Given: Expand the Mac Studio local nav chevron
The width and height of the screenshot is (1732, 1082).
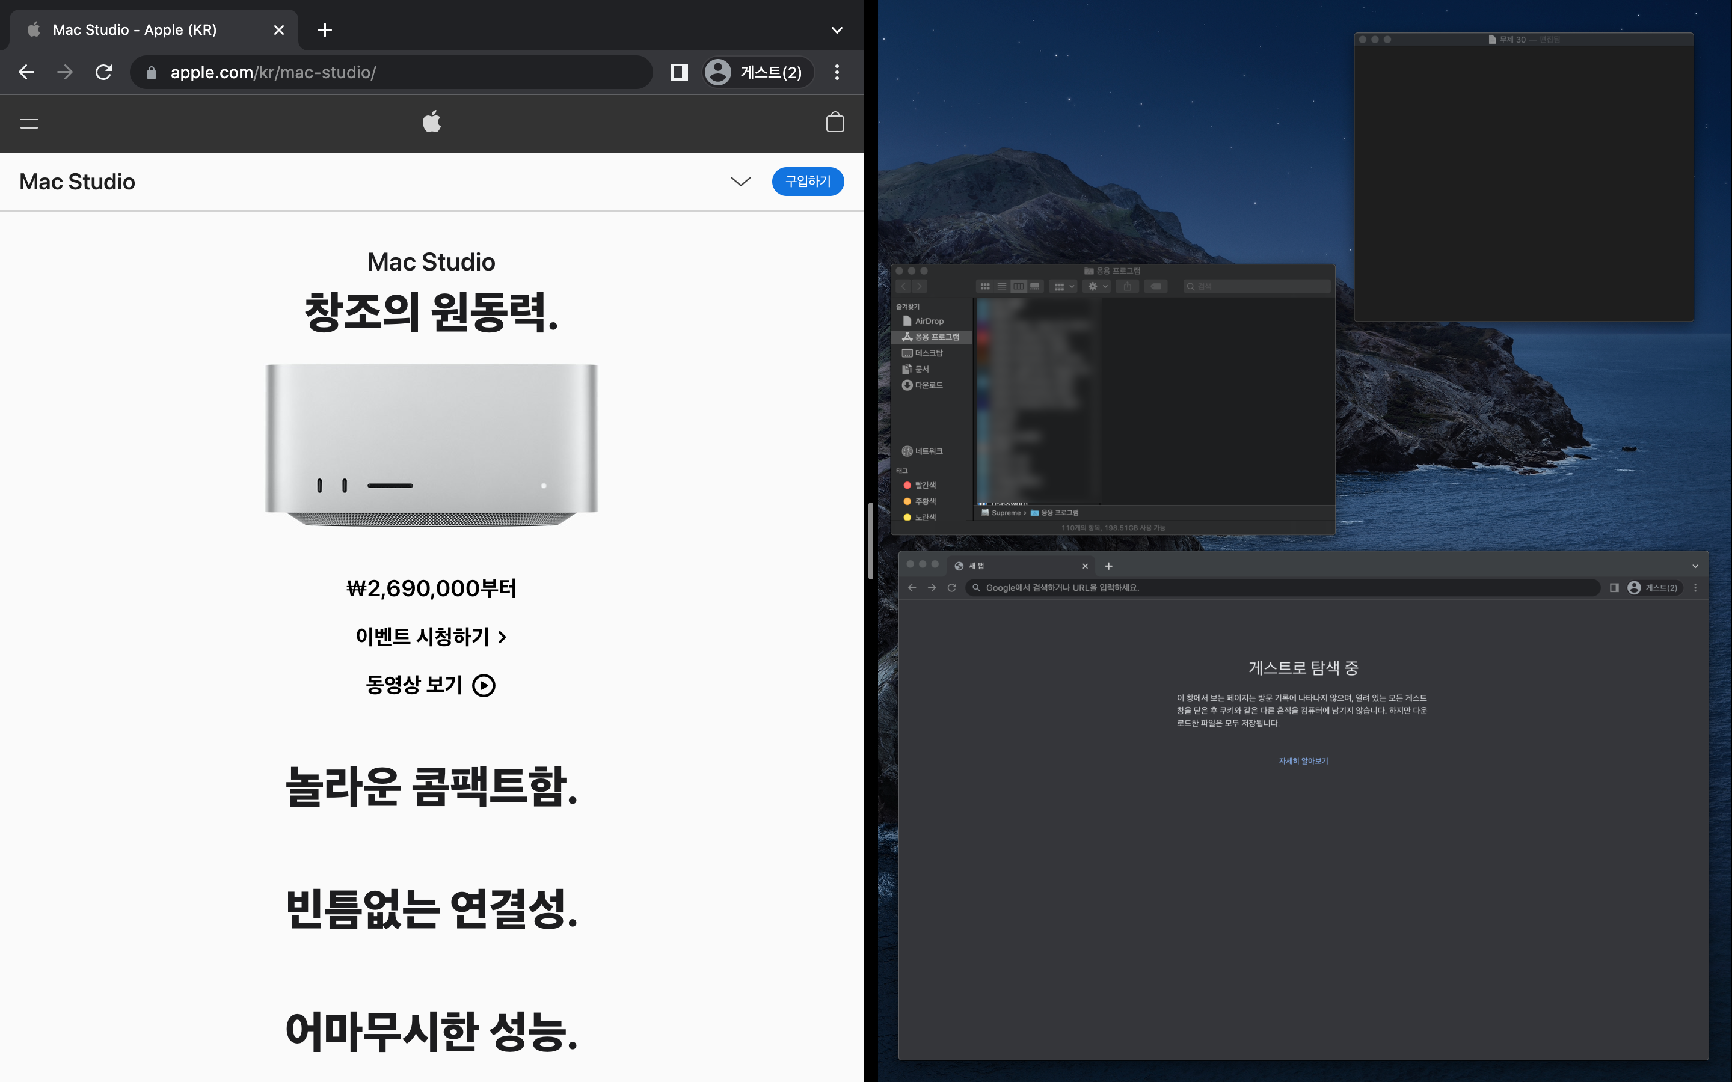Looking at the screenshot, I should tap(740, 182).
